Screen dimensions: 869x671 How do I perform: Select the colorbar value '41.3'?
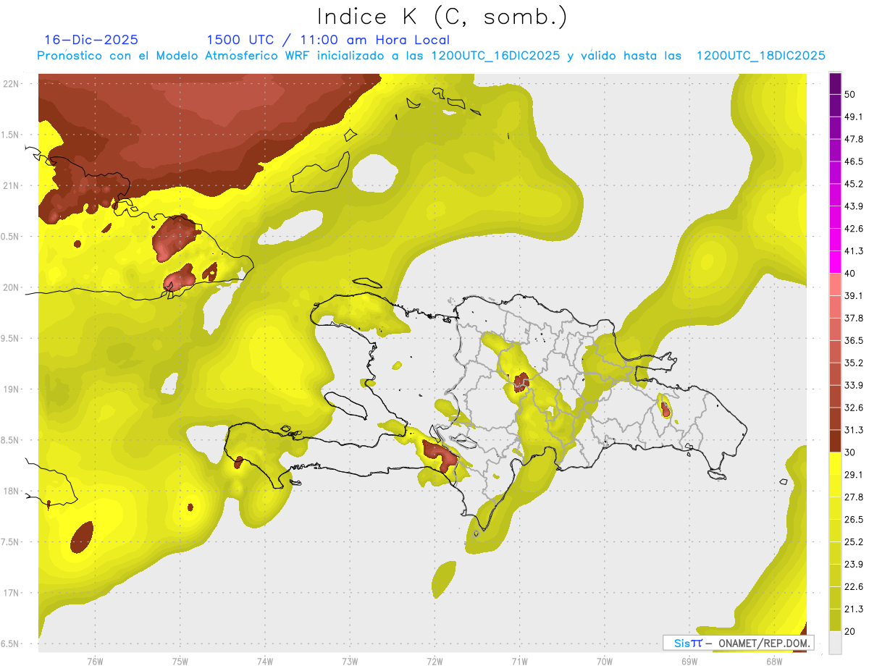pyautogui.click(x=854, y=251)
